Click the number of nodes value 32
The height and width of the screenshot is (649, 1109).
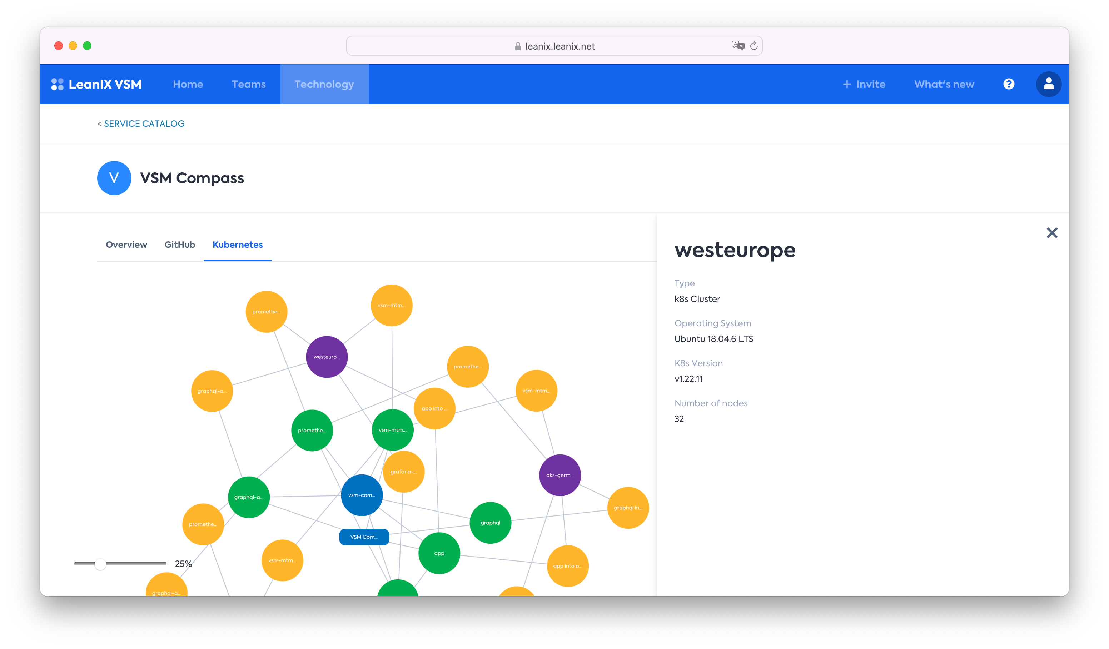pyautogui.click(x=679, y=419)
